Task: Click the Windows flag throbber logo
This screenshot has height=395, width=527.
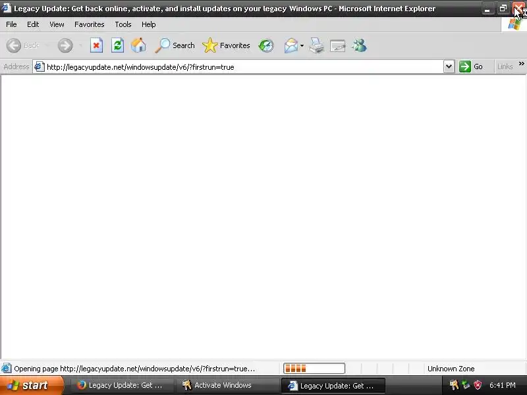Action: coord(514,24)
